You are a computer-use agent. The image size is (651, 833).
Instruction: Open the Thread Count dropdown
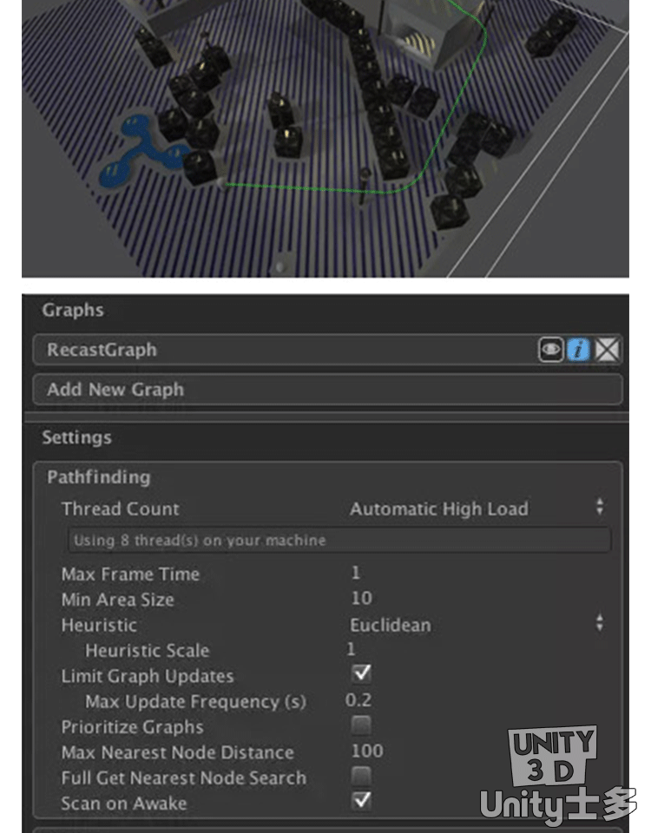pyautogui.click(x=477, y=508)
